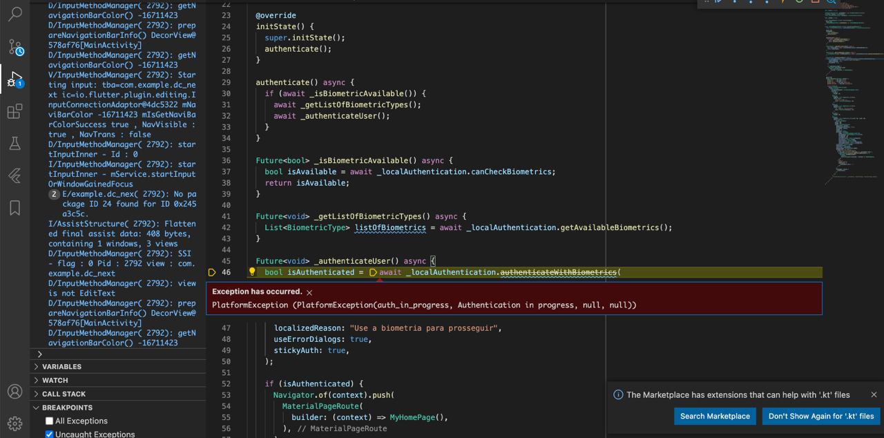Screen dimensions: 884x438
Task: Click '@override' annotation on line 23
Action: [276, 15]
